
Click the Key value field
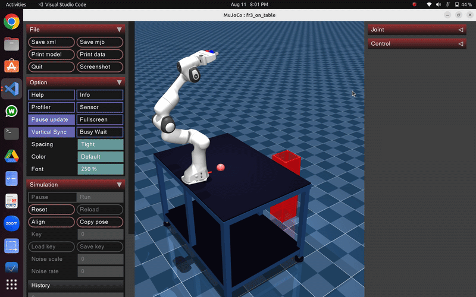tap(101, 234)
